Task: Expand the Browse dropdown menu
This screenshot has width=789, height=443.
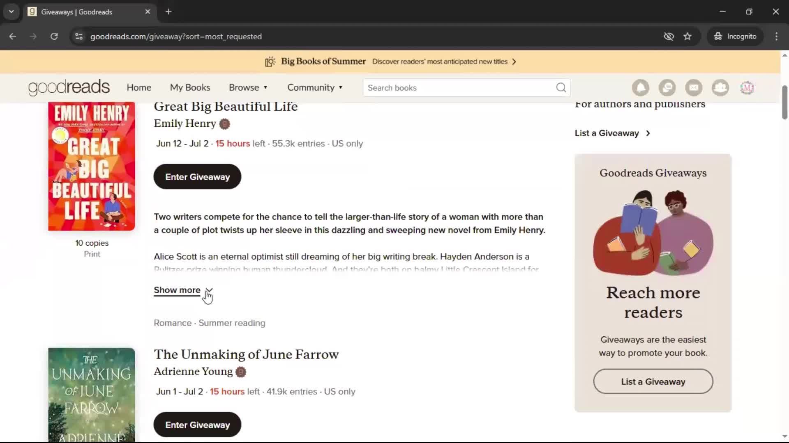Action: pyautogui.click(x=248, y=88)
